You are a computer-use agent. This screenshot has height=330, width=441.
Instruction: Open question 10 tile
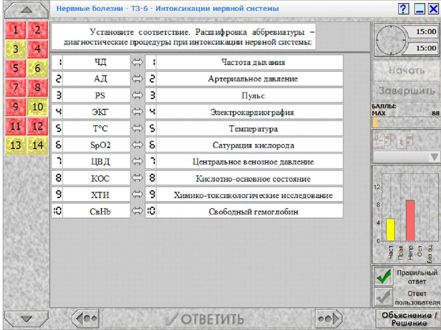[37, 107]
